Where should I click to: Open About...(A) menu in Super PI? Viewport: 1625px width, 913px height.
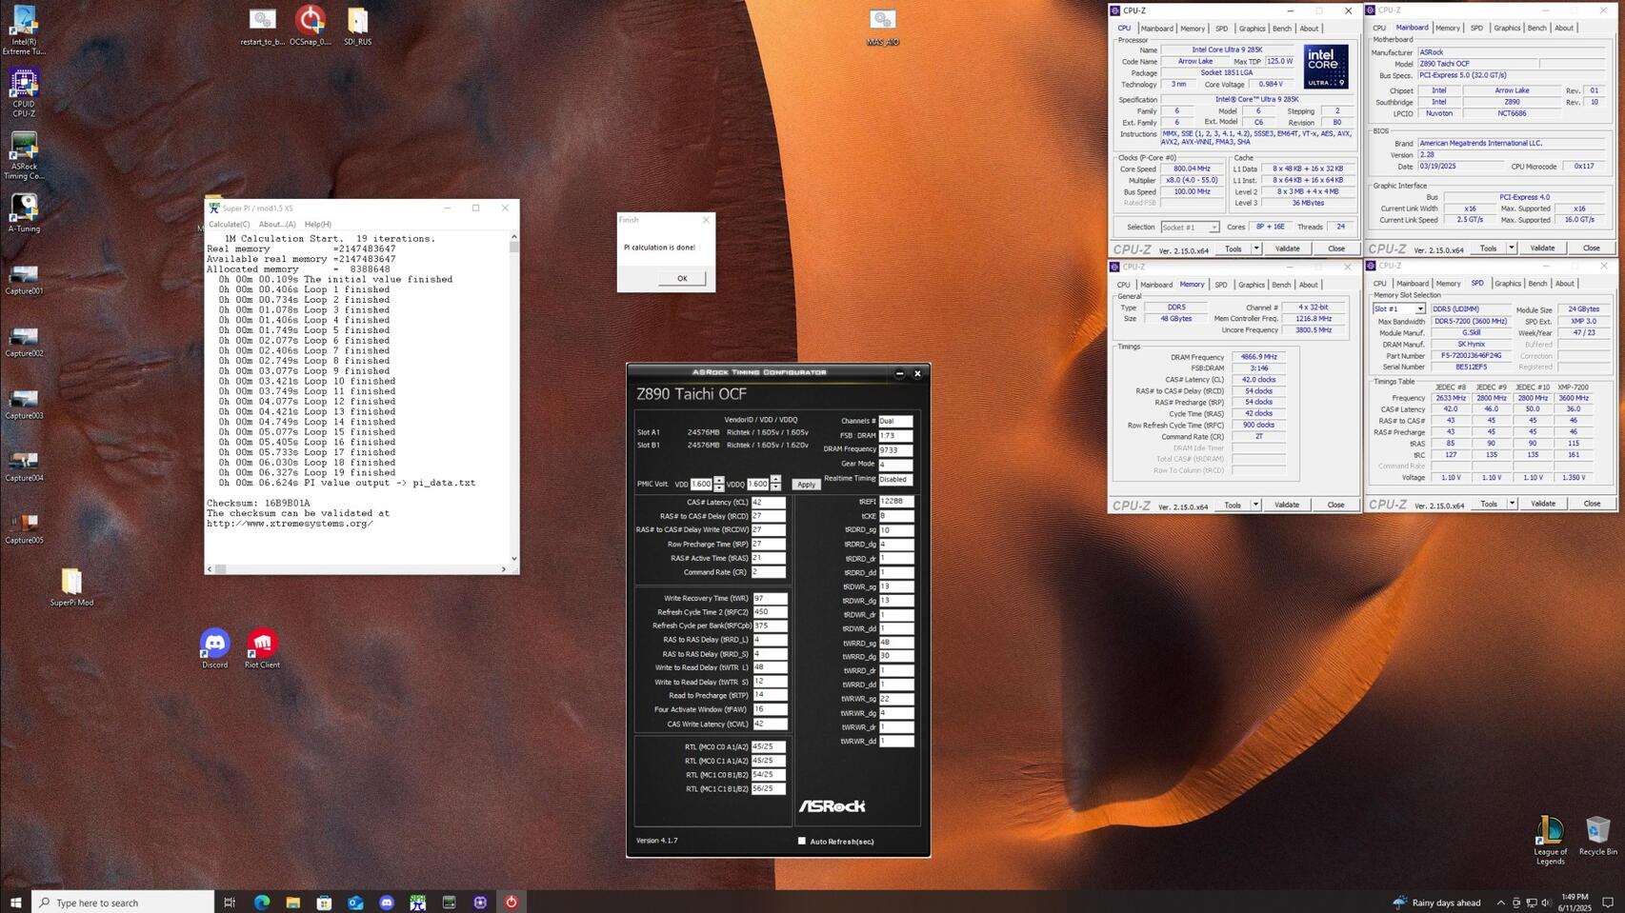pos(277,224)
